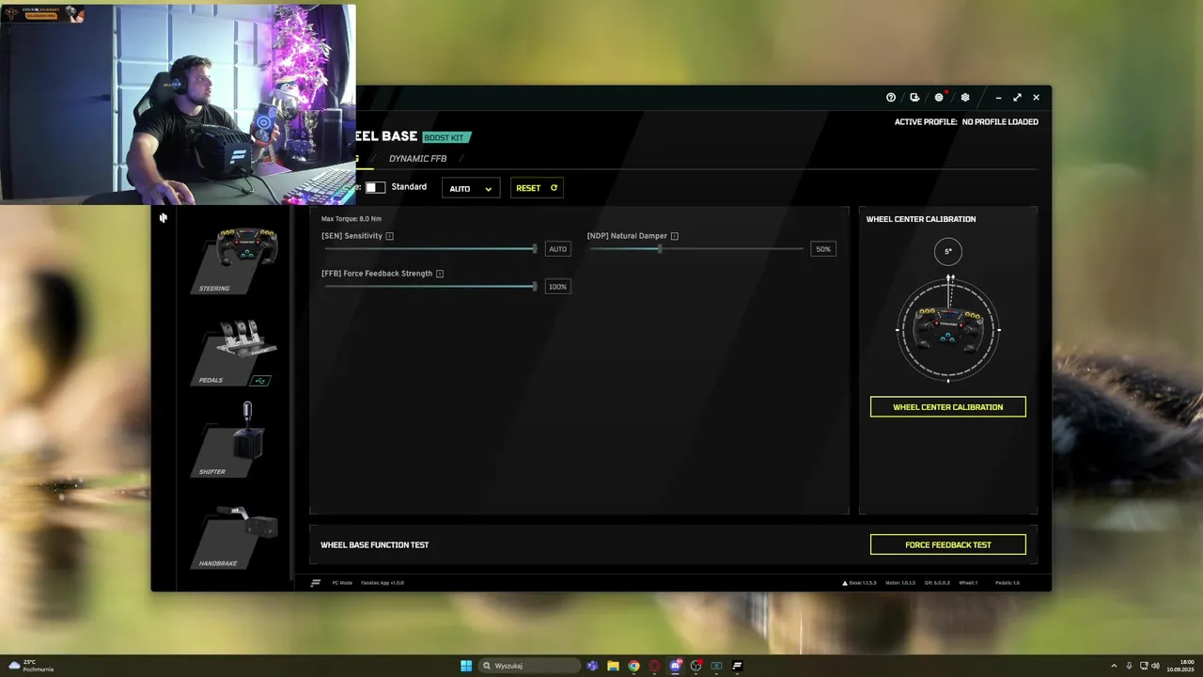Click the Wyszukaj taskbar search box

(529, 666)
